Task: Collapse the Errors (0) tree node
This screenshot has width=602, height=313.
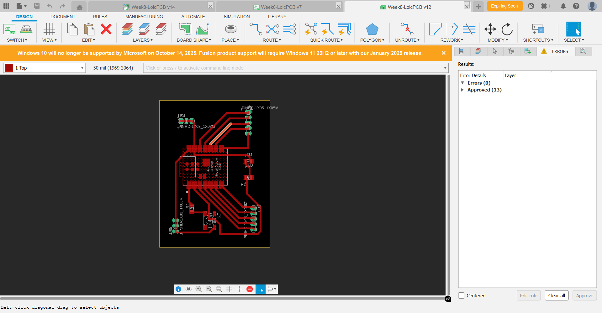Action: click(462, 83)
